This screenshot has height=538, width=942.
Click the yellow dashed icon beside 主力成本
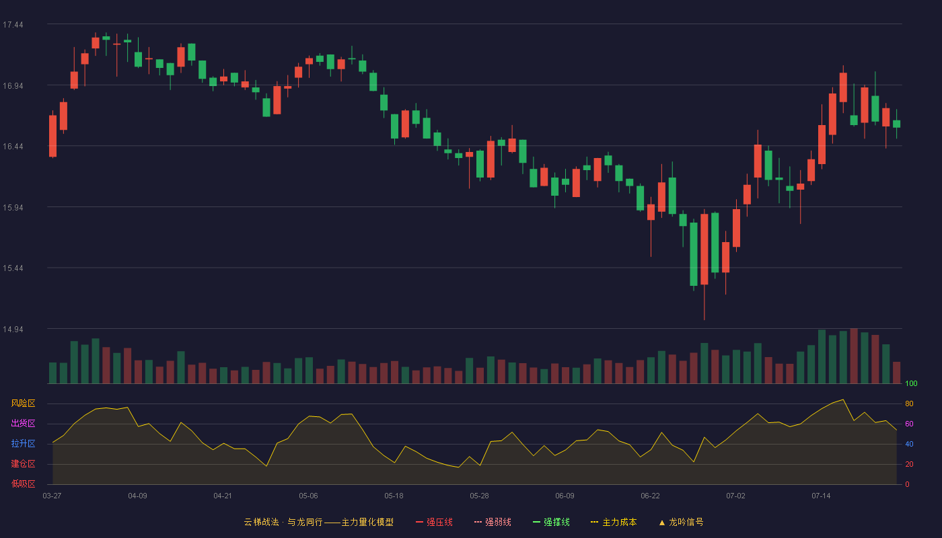tap(594, 522)
